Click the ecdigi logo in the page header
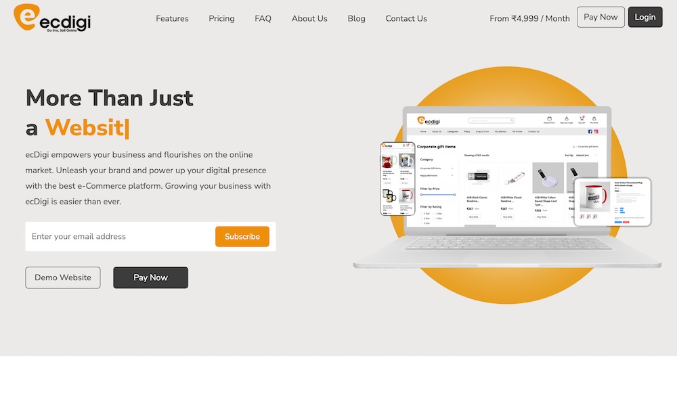Viewport: 677px width, 406px height. coord(51,18)
